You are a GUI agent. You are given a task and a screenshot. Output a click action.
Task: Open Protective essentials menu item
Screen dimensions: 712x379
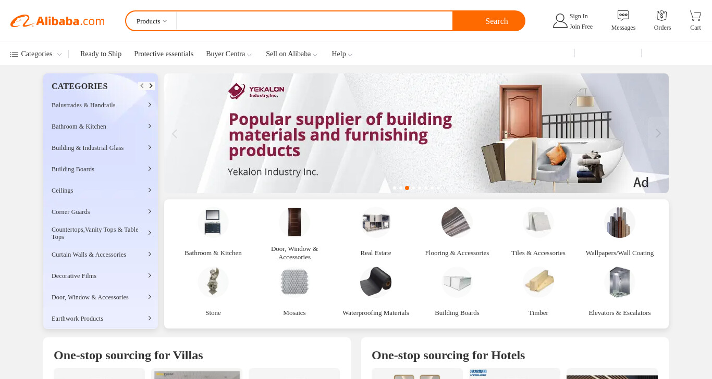(164, 54)
